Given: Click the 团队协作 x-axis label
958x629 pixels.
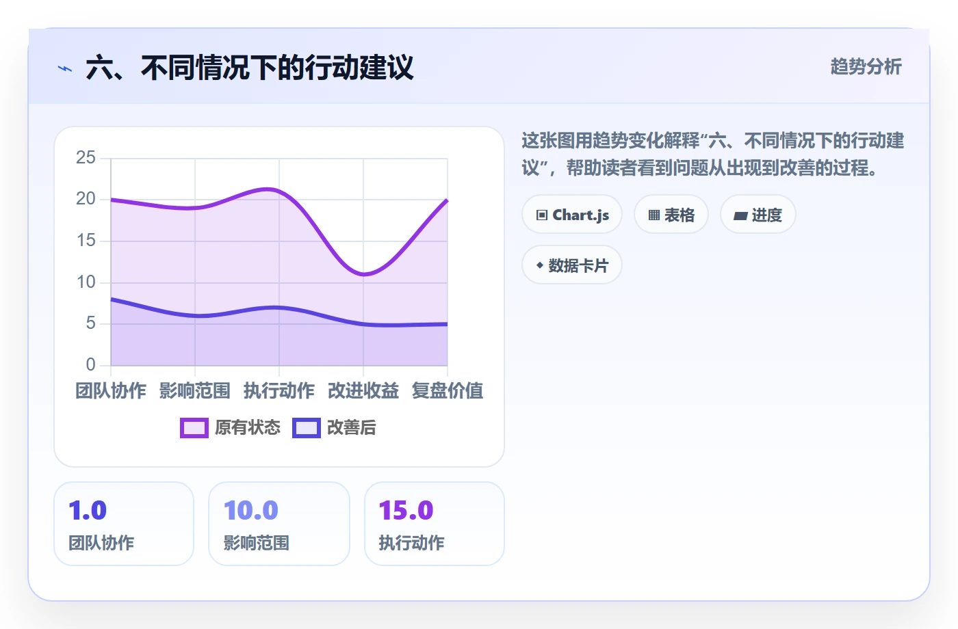Looking at the screenshot, I should (111, 390).
